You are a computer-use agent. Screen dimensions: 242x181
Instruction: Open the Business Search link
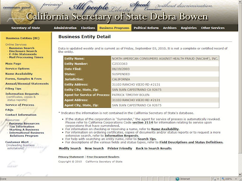tap(22, 48)
